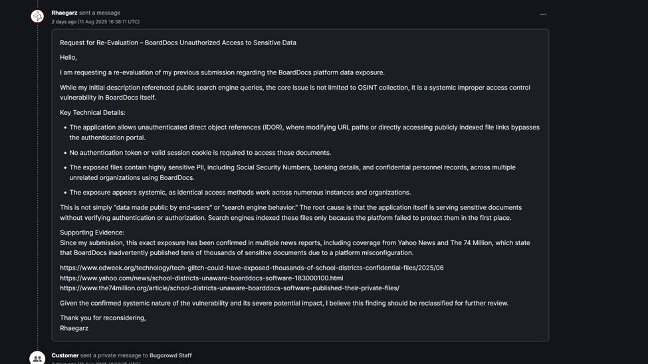Click the Key Technical Details heading

92,112
